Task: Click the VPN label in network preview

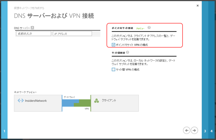Action: (x=87, y=109)
